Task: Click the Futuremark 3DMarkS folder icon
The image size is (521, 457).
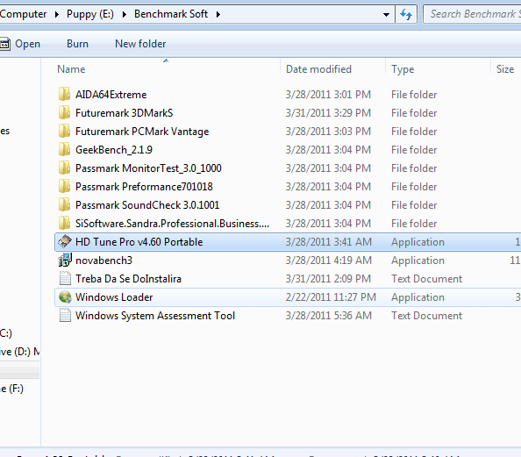Action: [64, 112]
